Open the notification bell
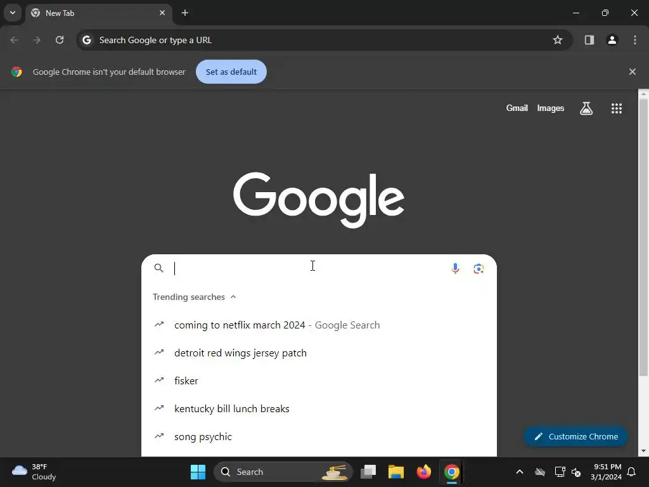This screenshot has height=487, width=649. click(632, 472)
